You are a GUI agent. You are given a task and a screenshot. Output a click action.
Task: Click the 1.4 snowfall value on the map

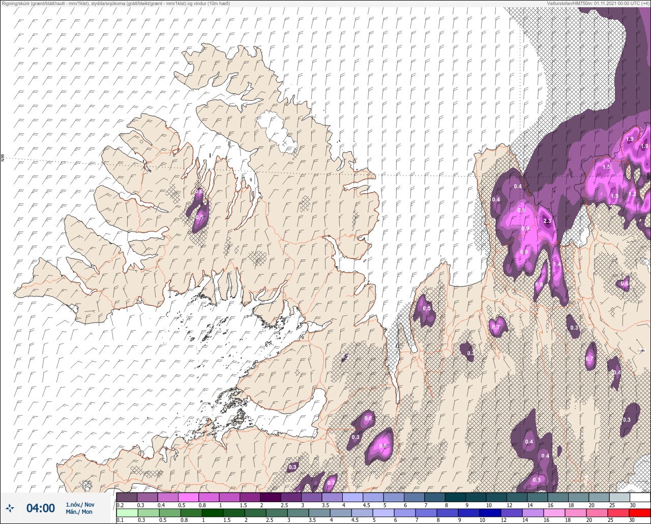pos(556,265)
